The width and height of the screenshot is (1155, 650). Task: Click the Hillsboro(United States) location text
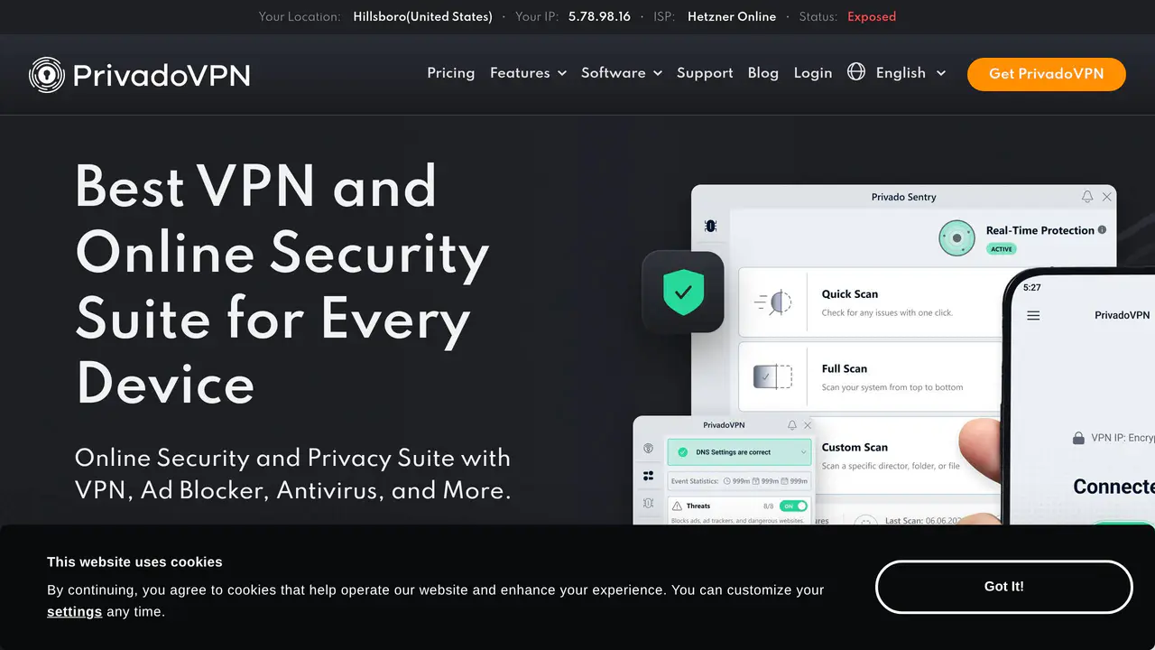(x=423, y=16)
